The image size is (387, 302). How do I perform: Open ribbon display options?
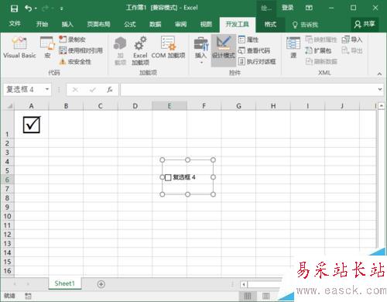[x=309, y=8]
